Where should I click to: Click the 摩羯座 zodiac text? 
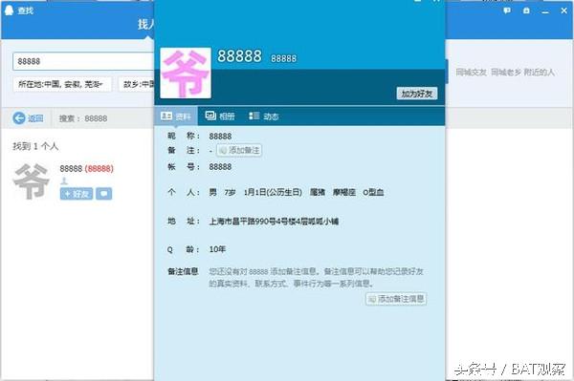[x=344, y=192]
